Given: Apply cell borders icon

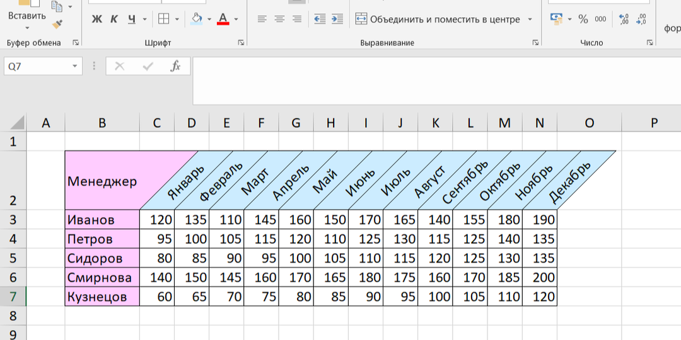Looking at the screenshot, I should click(164, 19).
